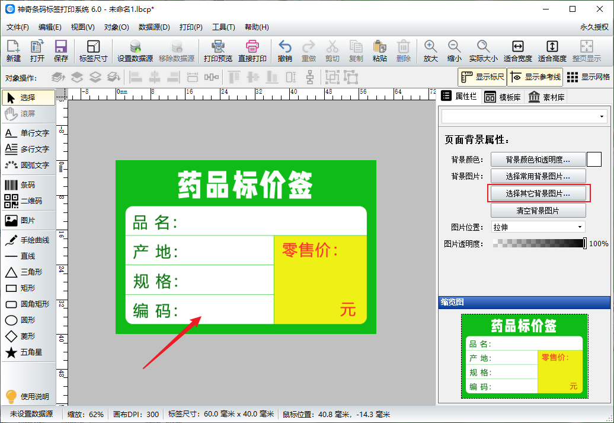Toggle 显示标尺 ruler display
The height and width of the screenshot is (423, 614).
click(482, 77)
